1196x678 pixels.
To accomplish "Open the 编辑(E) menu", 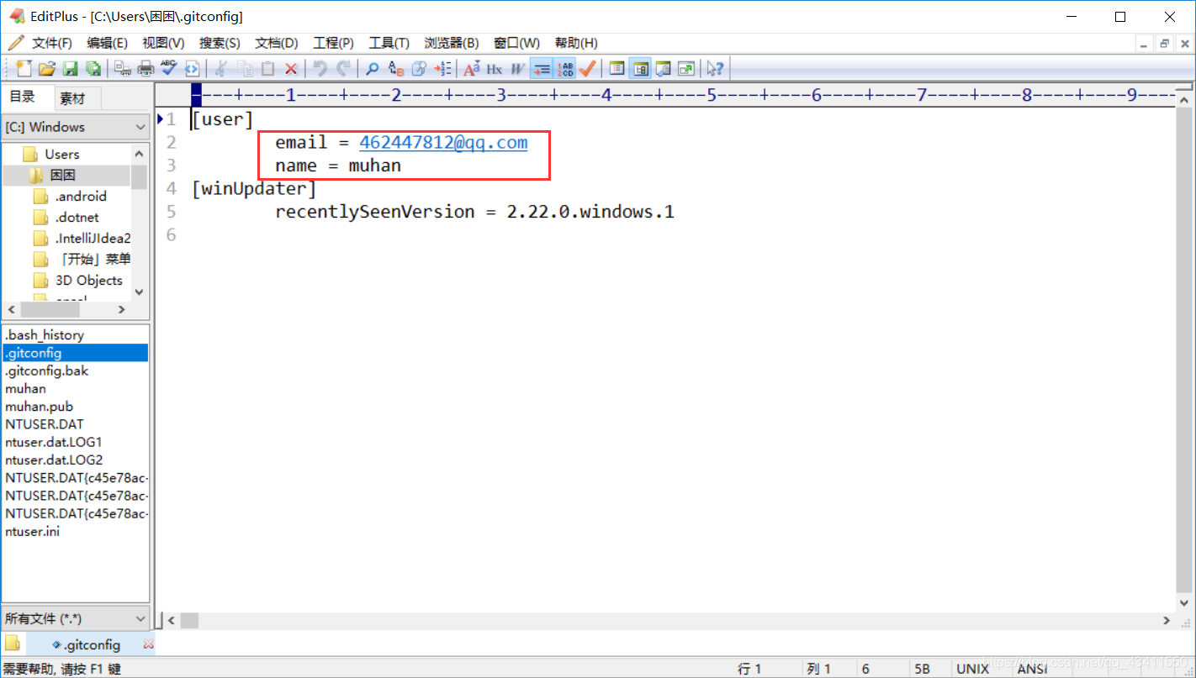I will [108, 43].
